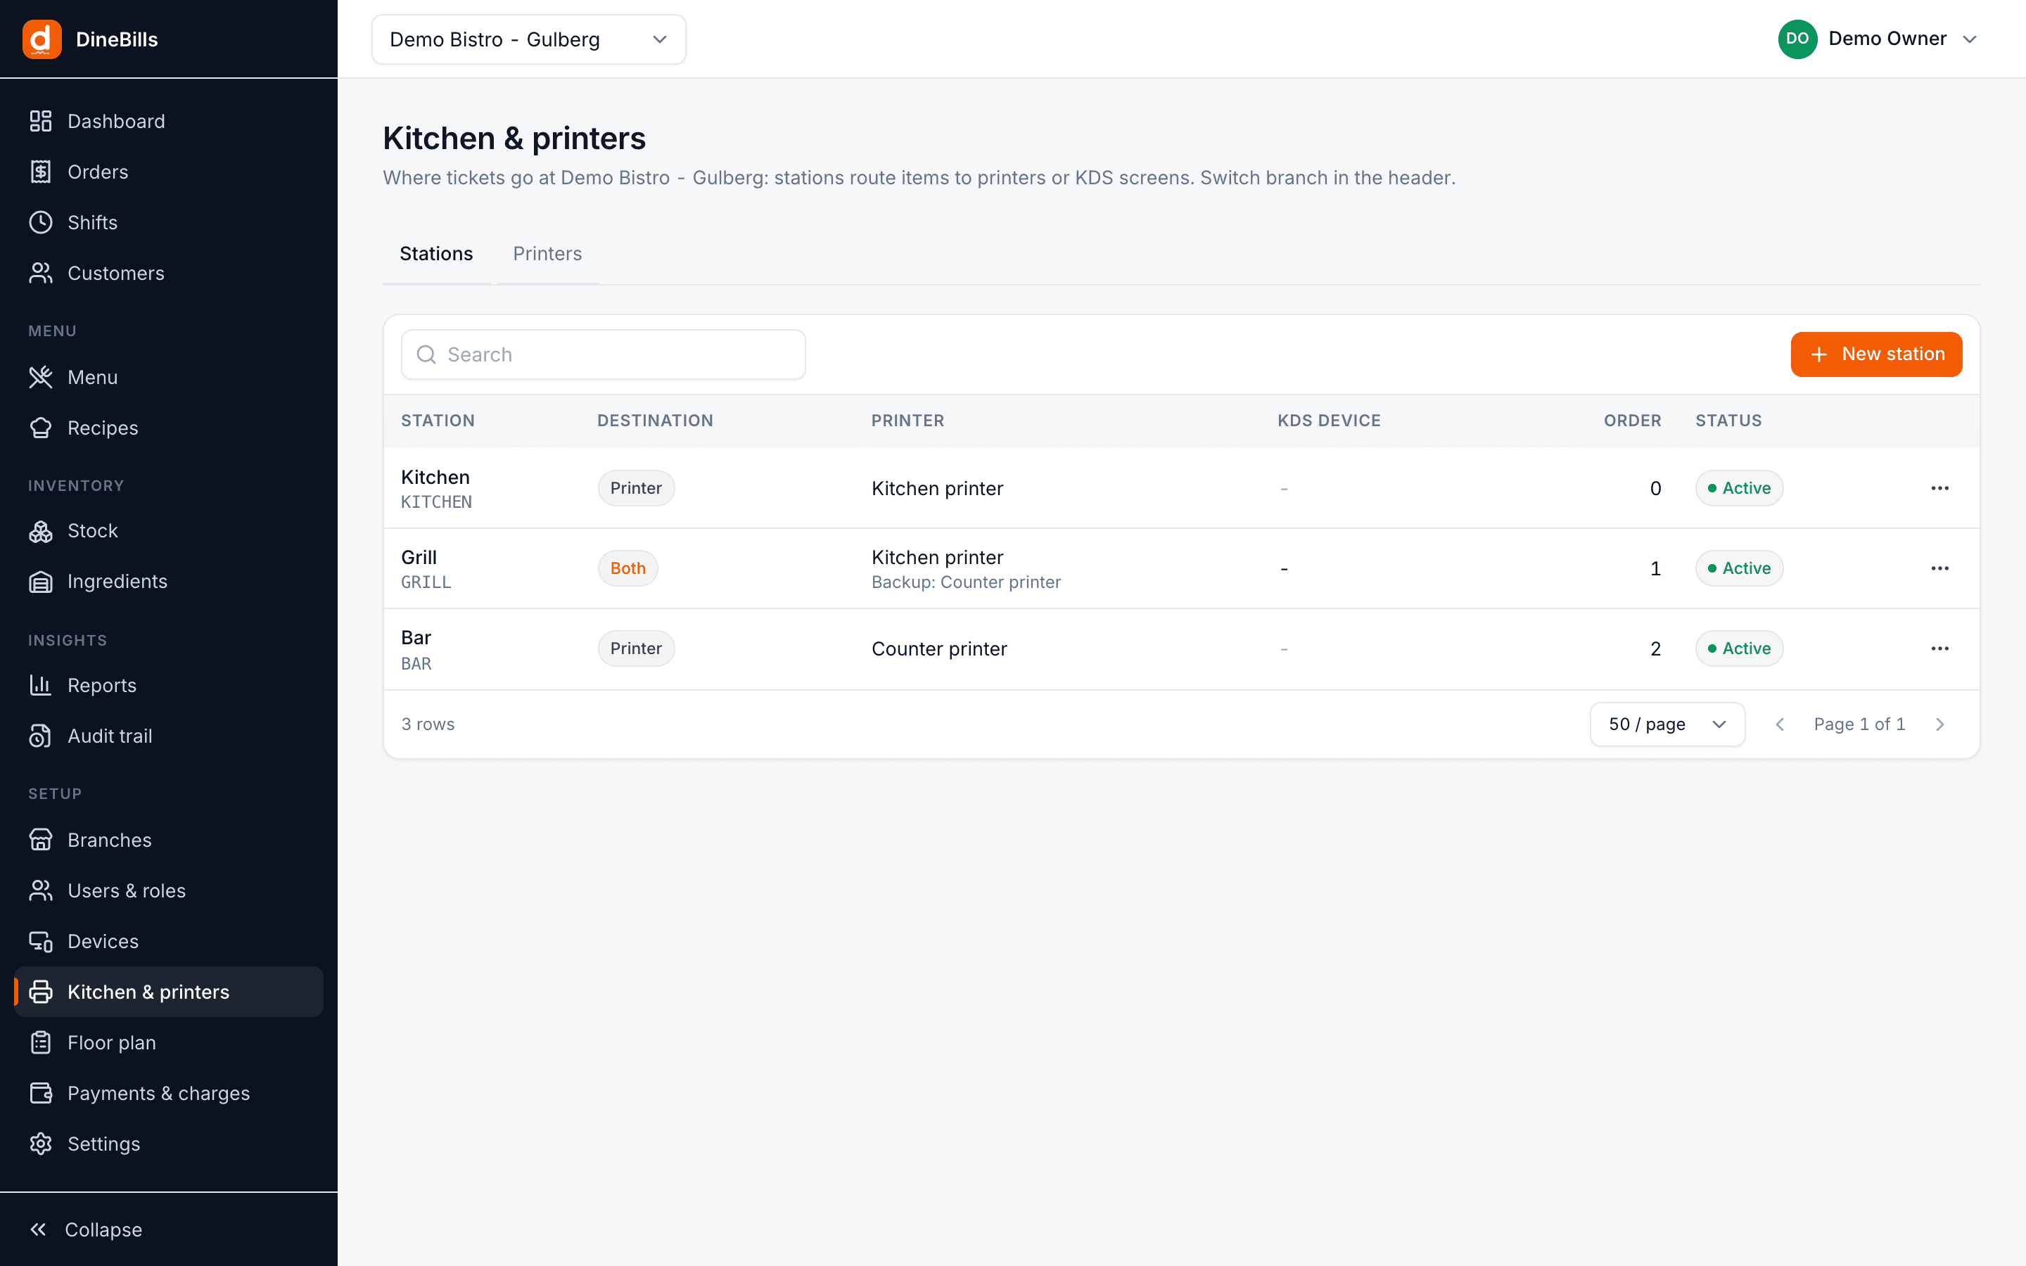Switch to the Stations tab
The image size is (2026, 1266).
(x=436, y=254)
